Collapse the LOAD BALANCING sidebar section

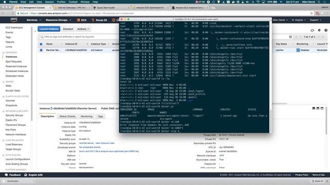click(x=4, y=140)
